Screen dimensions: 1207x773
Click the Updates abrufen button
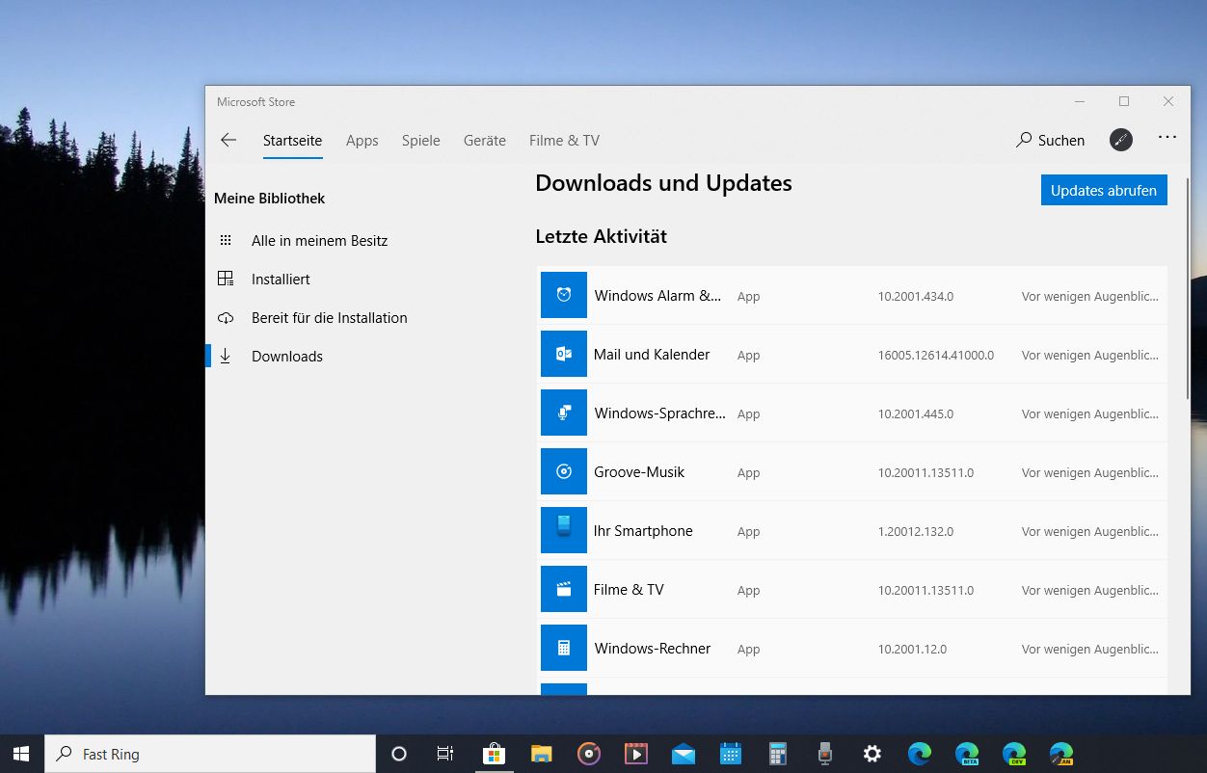[x=1104, y=190]
